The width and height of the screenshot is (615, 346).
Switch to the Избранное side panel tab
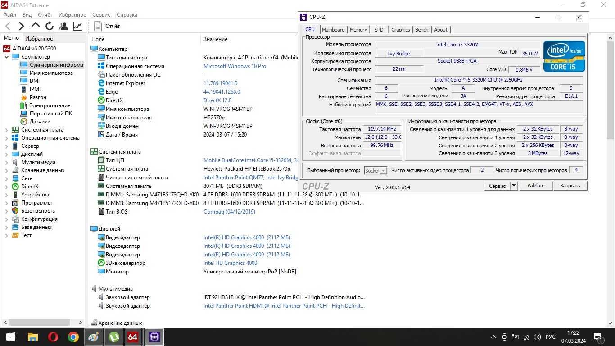pyautogui.click(x=39, y=39)
